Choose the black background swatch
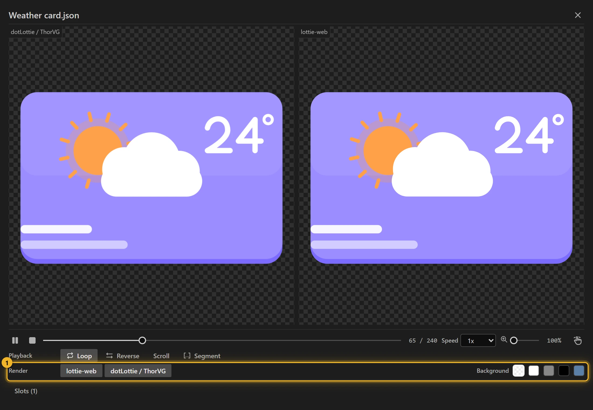Viewport: 593px width, 410px height. [564, 371]
